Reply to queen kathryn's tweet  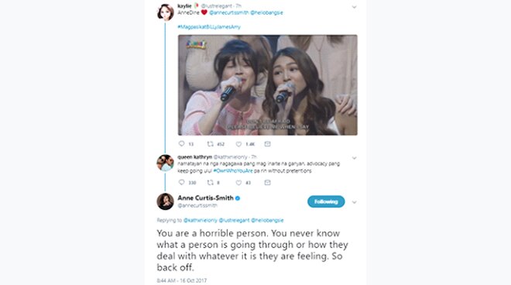(182, 182)
